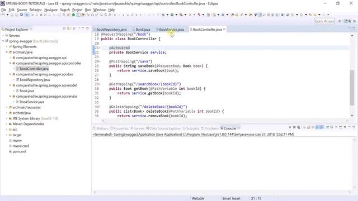Toggle Pin Console icon
The image size is (358, 201).
327,127
